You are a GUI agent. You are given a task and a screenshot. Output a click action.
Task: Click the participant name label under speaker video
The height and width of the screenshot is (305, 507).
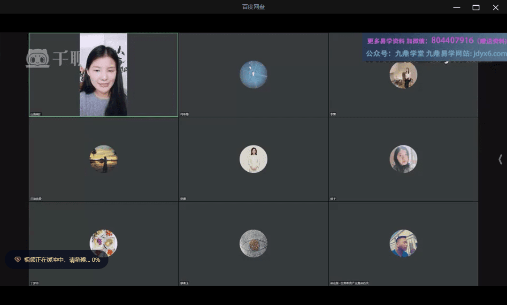pos(37,114)
